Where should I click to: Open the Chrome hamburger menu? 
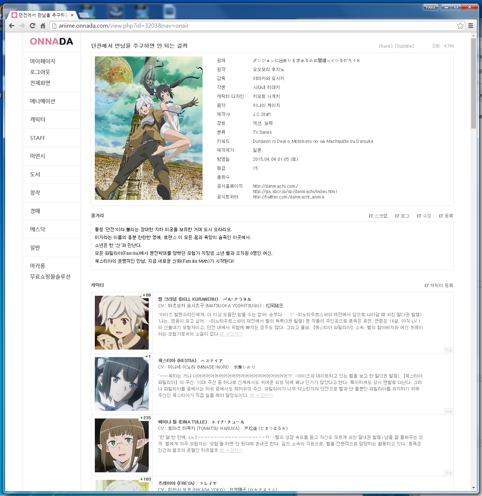pos(471,25)
